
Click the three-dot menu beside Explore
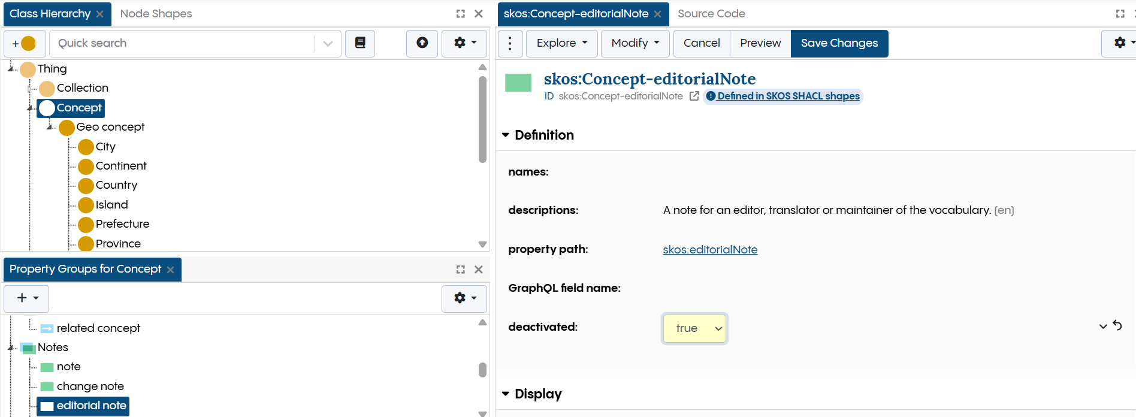510,43
